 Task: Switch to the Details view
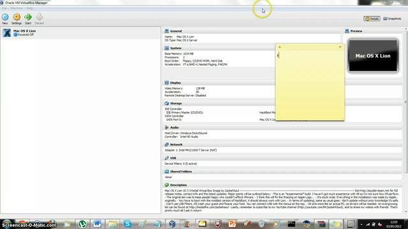[372, 18]
